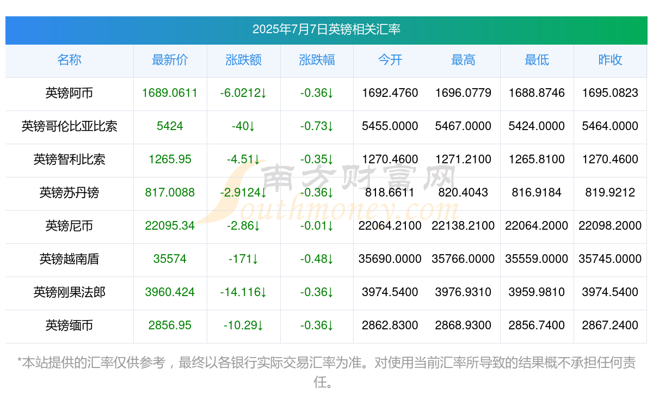Click opening value 5455.0000
The width and height of the screenshot is (653, 399).
tap(390, 126)
